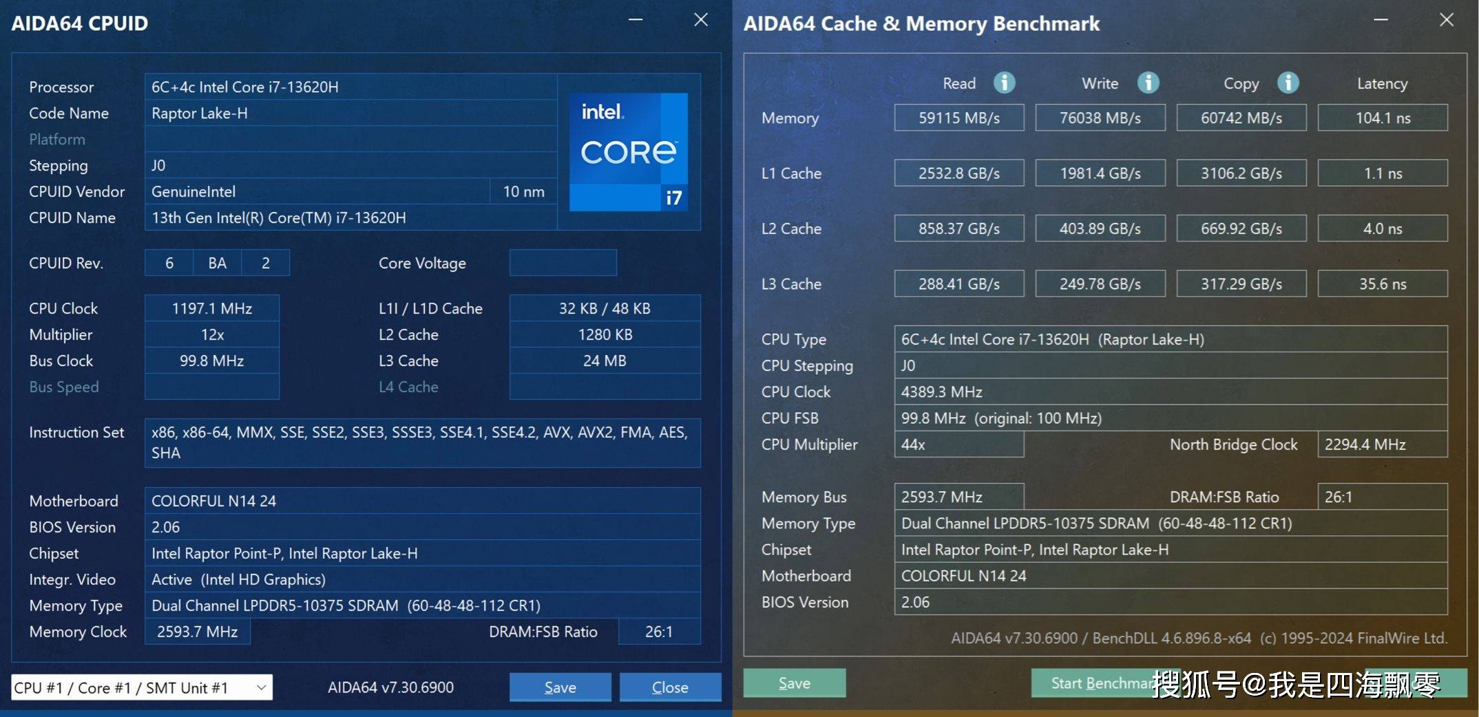Click the CPU Multiplier value 44x
This screenshot has width=1479, height=717.
(959, 445)
